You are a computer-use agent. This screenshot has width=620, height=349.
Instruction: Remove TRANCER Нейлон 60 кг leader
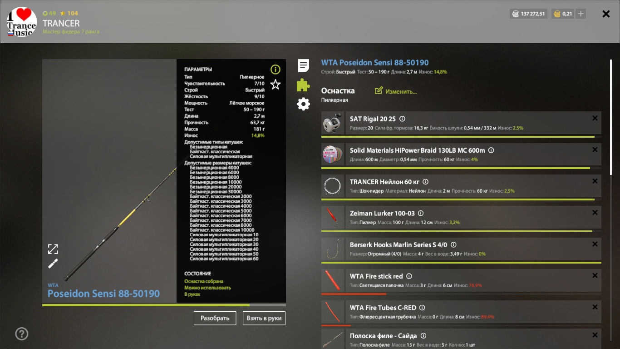[x=595, y=181]
